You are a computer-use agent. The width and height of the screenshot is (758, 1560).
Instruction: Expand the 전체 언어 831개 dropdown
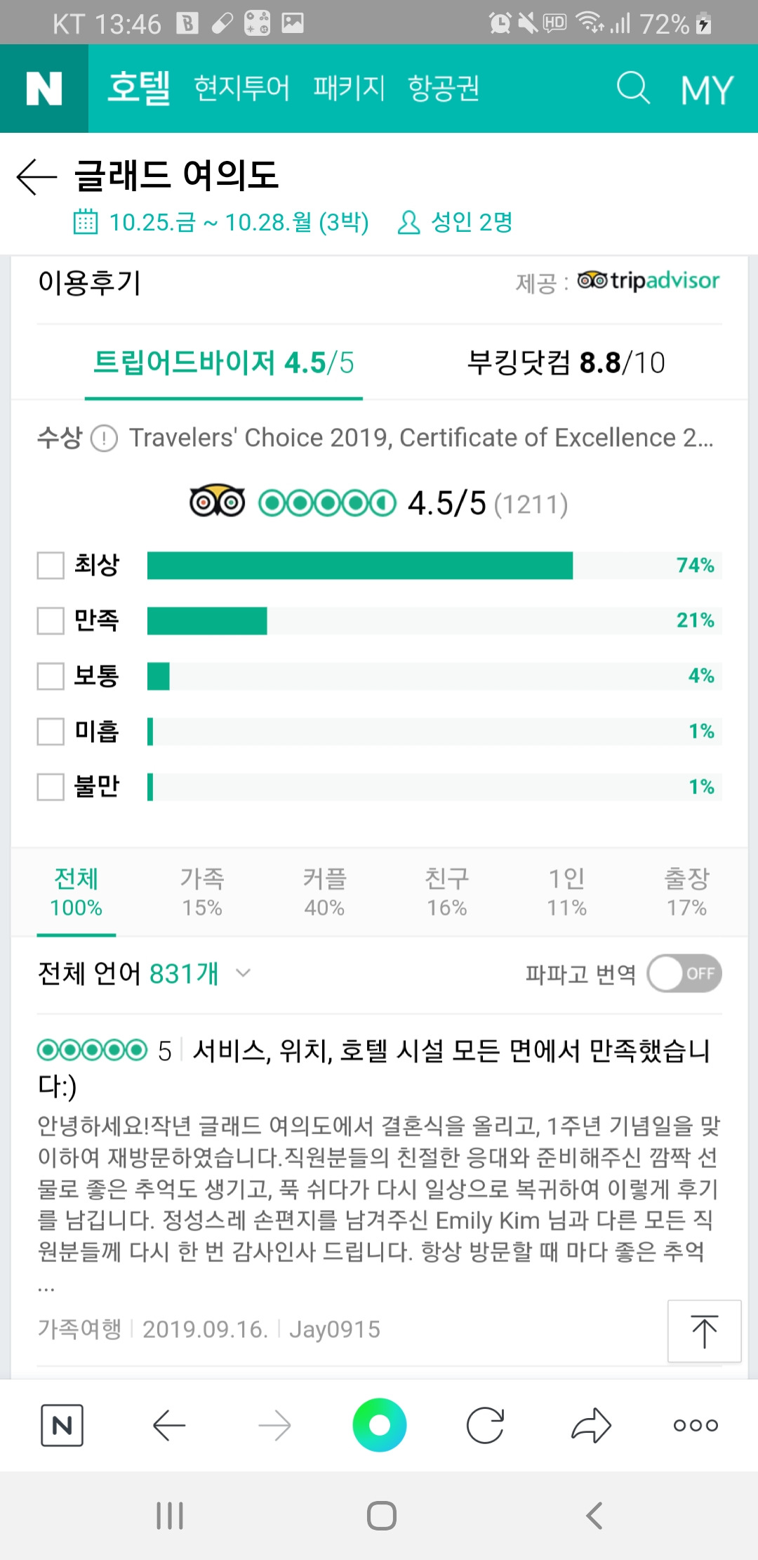(144, 973)
